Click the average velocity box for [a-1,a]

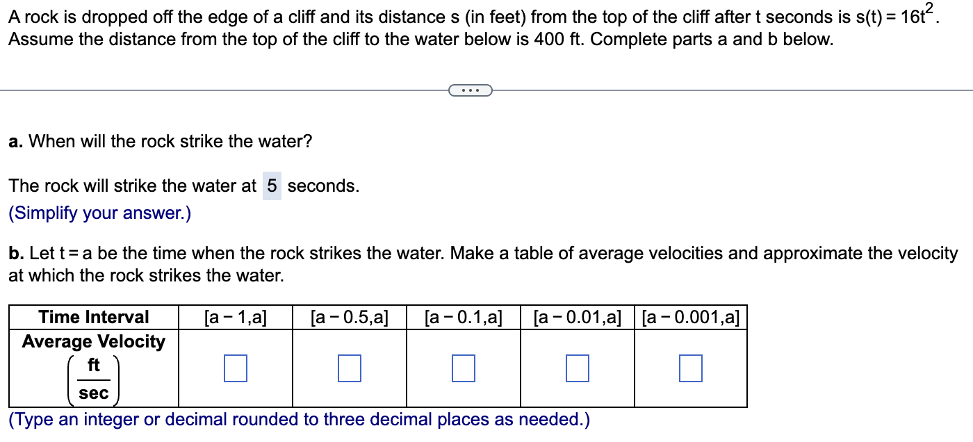(234, 369)
